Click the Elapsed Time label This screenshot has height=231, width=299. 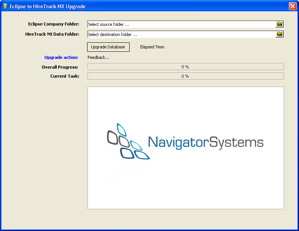coord(153,47)
